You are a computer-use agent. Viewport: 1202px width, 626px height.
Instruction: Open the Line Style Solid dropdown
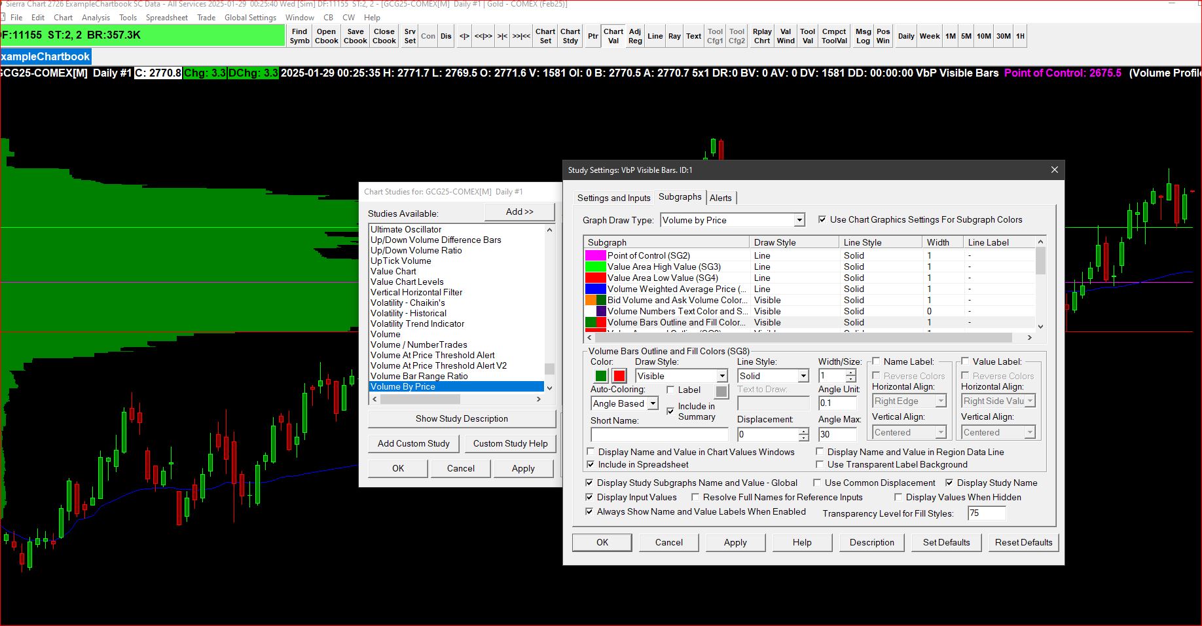tap(803, 376)
